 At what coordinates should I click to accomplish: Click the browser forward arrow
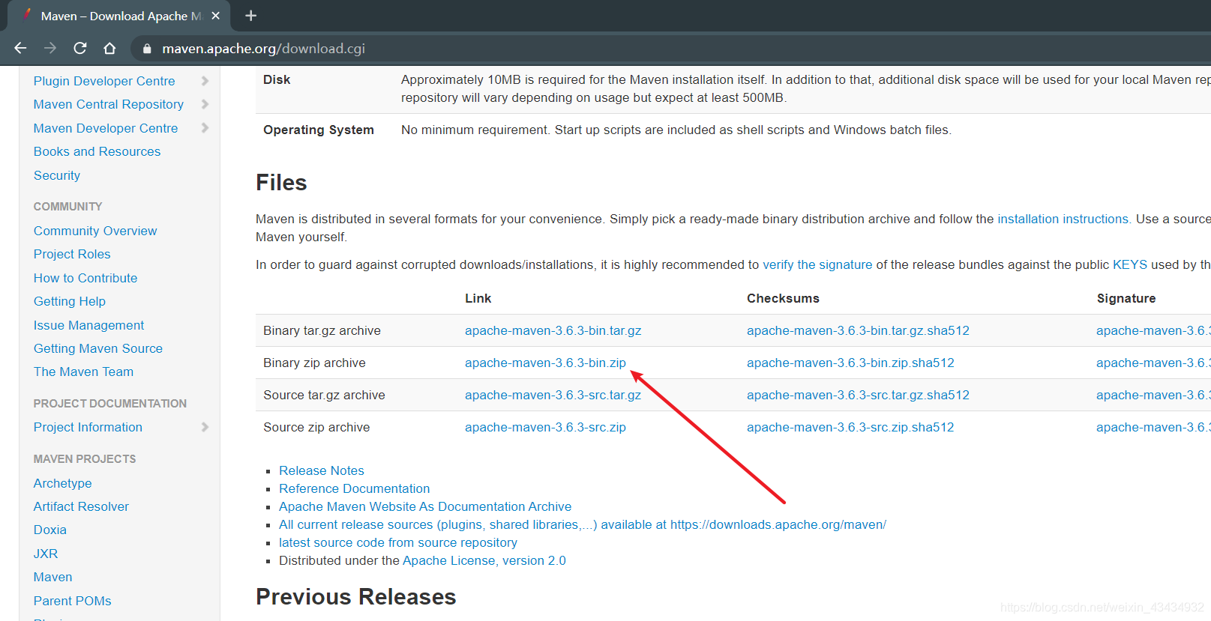tap(50, 48)
